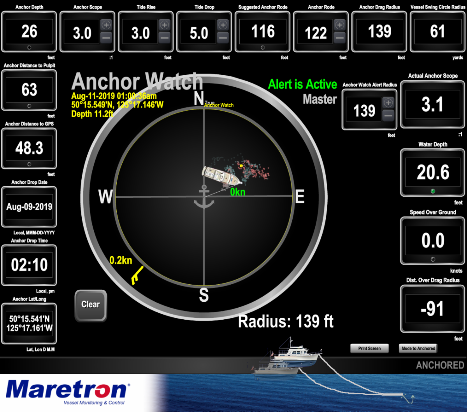Increase Anchor Rode length
The image size is (467, 412).
pos(339,25)
